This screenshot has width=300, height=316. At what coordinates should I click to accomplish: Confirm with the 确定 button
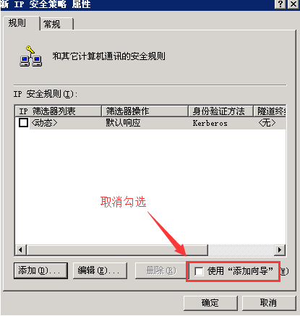(210, 303)
